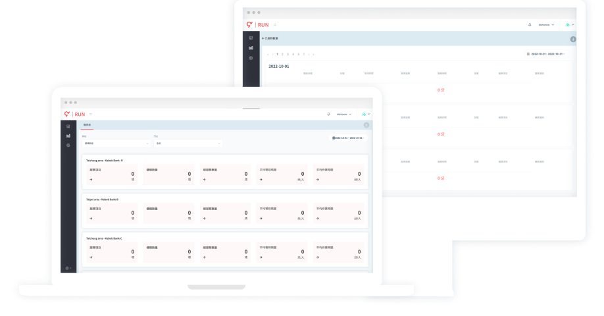Select the active dashboard tab in the front window
Image resolution: width=604 pixels, height=316 pixels.
[87, 124]
